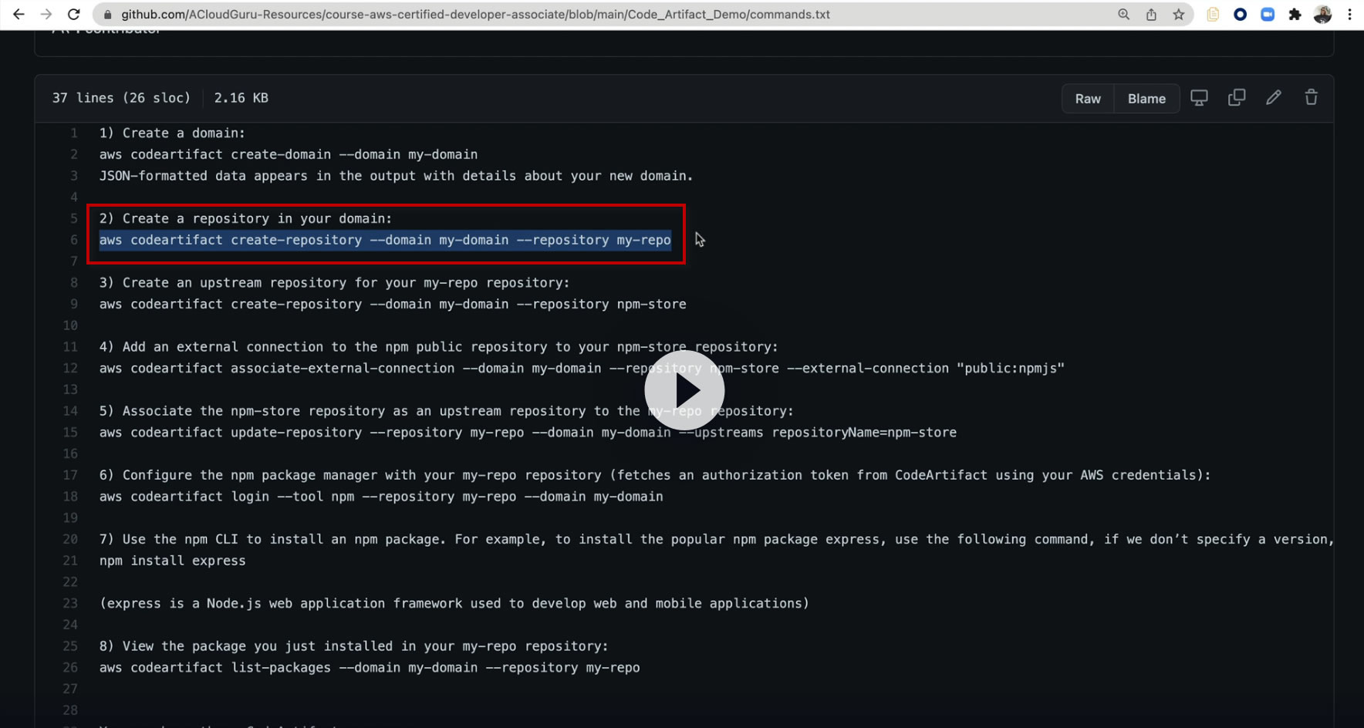Image resolution: width=1364 pixels, height=728 pixels.
Task: Open the profile avatar menu
Action: 1322,14
